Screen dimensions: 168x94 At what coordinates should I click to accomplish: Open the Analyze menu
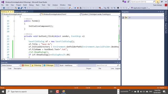[55, 5]
